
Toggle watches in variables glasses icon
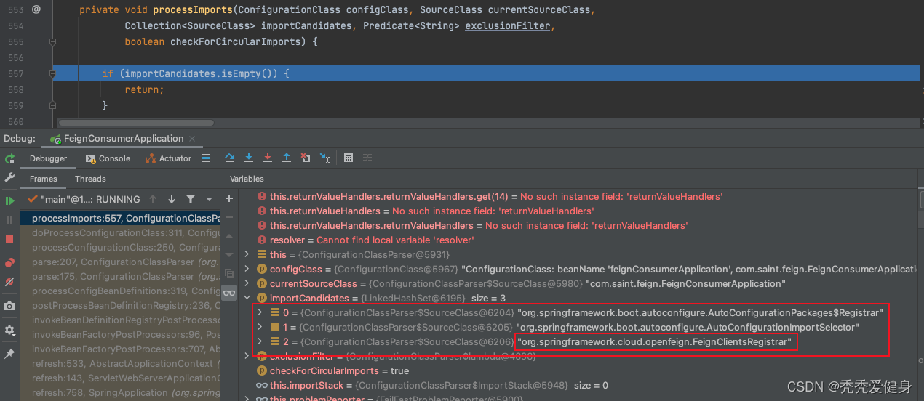[x=229, y=293]
